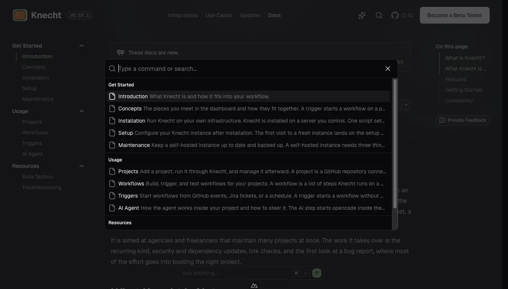Screen dimensions: 508x289
Task: Open Triggers in the sidebar
Action: [x=32, y=143]
